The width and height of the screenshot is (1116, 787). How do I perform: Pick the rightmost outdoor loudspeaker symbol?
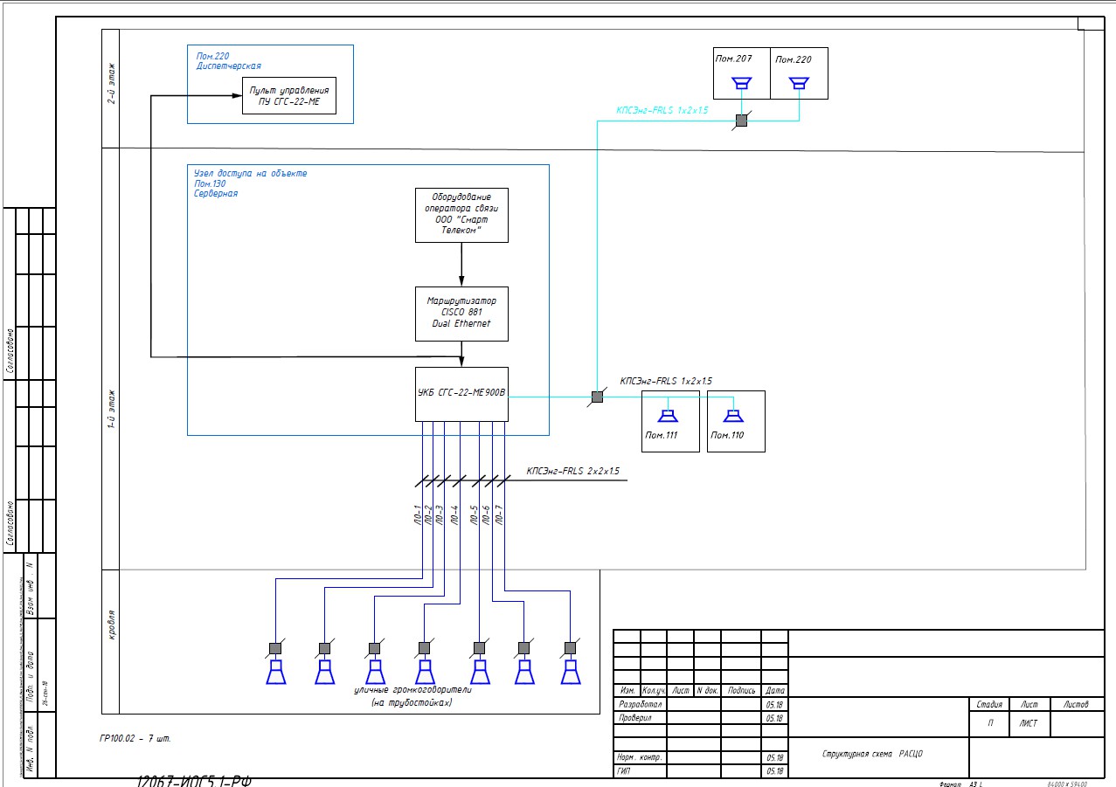pyautogui.click(x=571, y=673)
